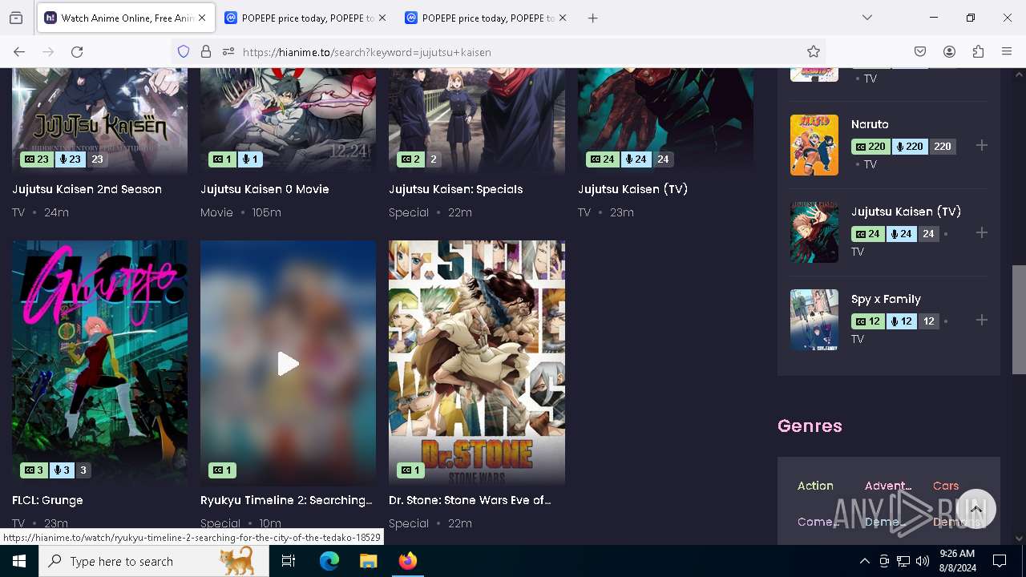This screenshot has height=577, width=1026.
Task: Open the Windows Start menu
Action: click(19, 561)
